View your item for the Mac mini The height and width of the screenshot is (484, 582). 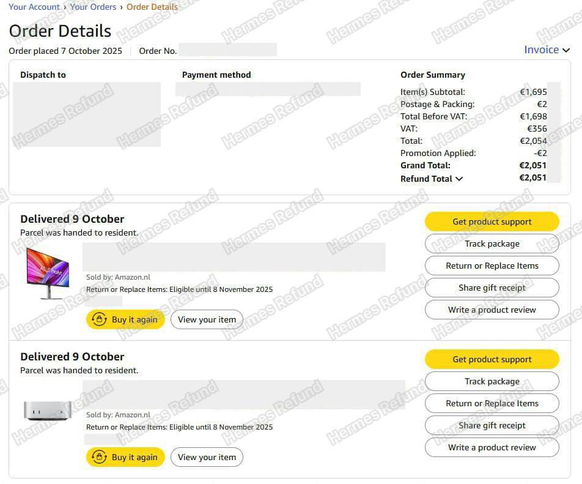click(x=207, y=457)
